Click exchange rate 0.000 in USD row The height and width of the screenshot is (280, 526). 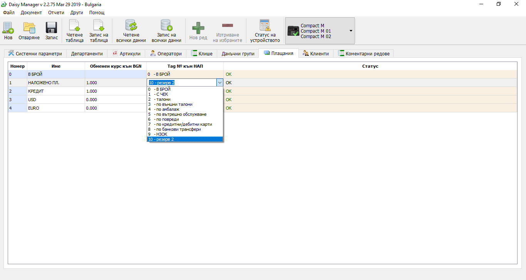click(x=116, y=100)
